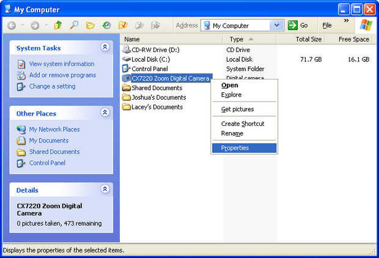Collapse the Details panel
Viewport: 379px width, 258px height.
coord(105,189)
